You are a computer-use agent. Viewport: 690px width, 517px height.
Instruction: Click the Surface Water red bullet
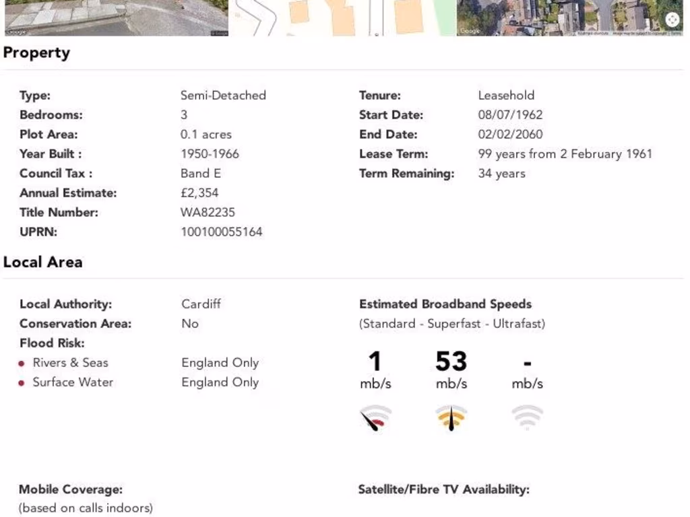(x=22, y=383)
